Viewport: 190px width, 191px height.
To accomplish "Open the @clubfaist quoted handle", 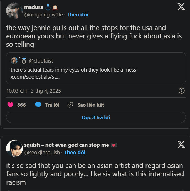I will click(x=41, y=61).
